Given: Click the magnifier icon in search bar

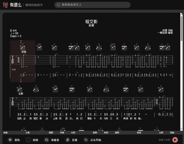Looking at the screenshot, I should pos(58,5).
